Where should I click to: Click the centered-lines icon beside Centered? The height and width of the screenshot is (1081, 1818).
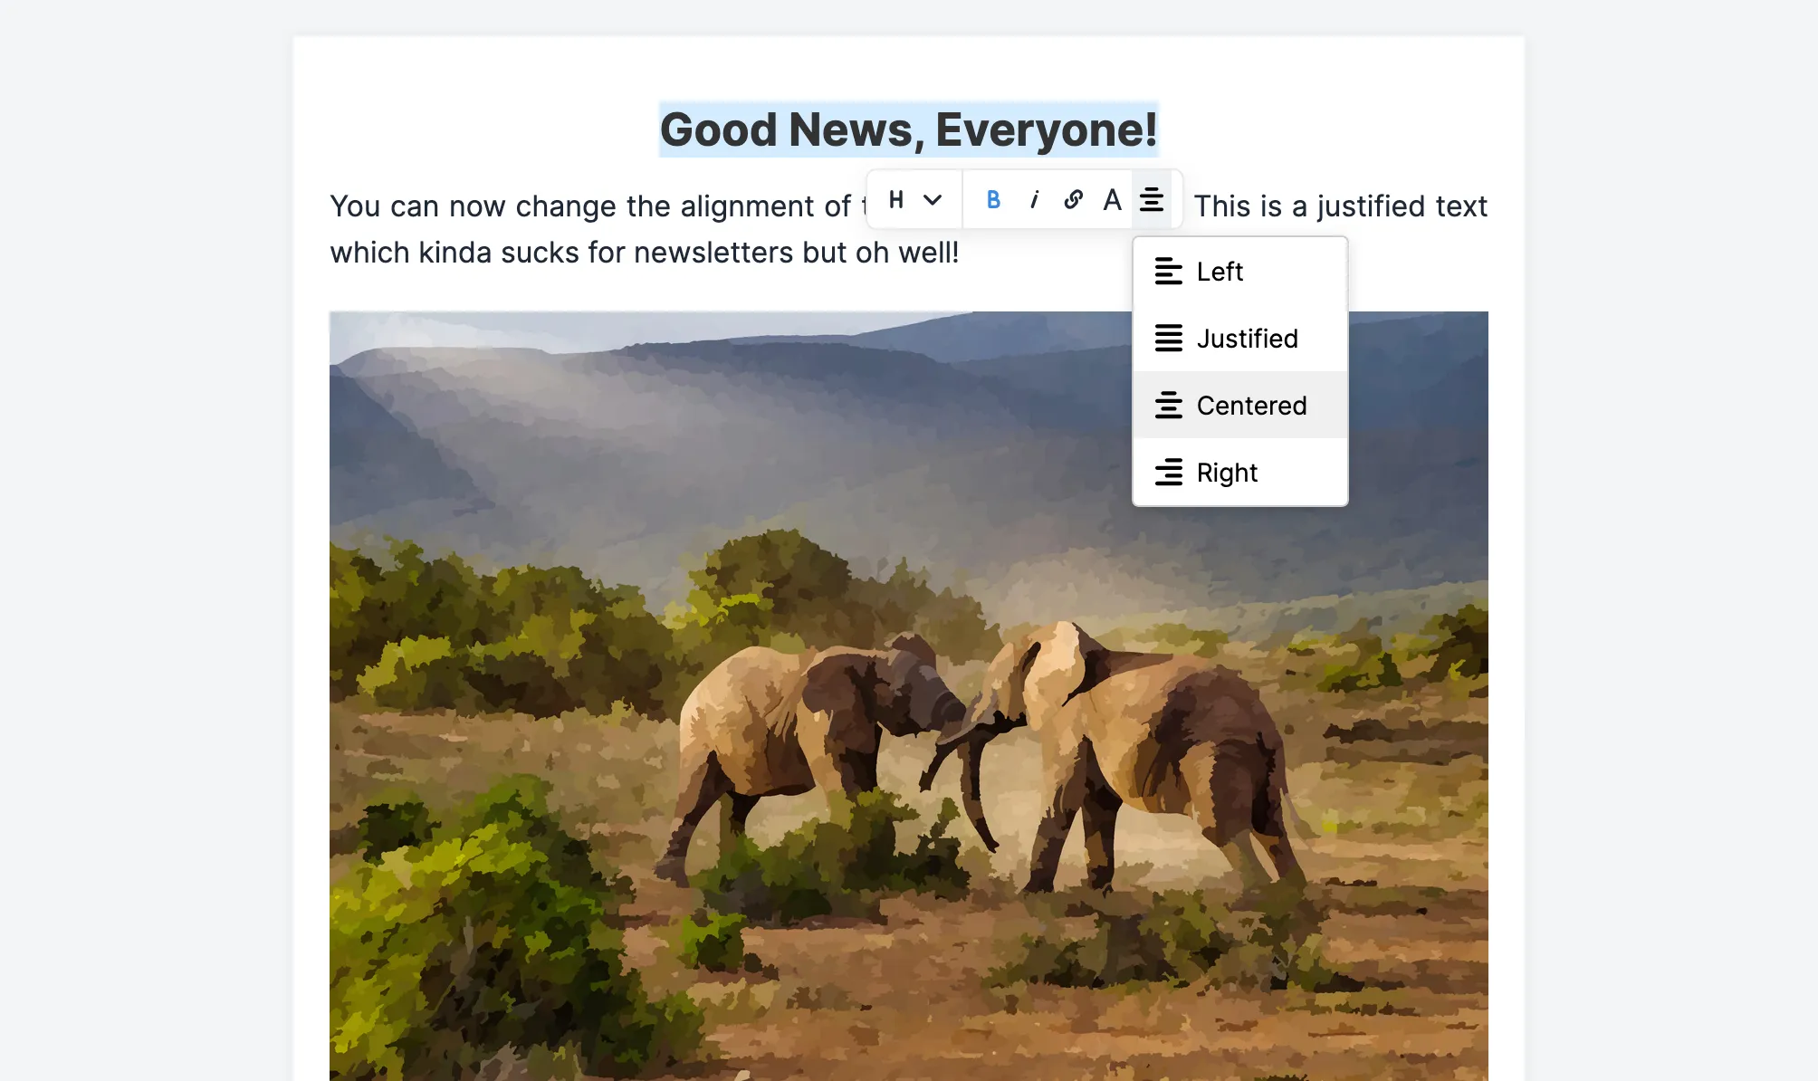(x=1168, y=406)
